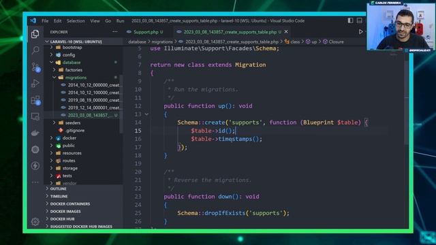Click the Closure breadcrumb segment
This screenshot has height=245, width=436.
[x=333, y=42]
